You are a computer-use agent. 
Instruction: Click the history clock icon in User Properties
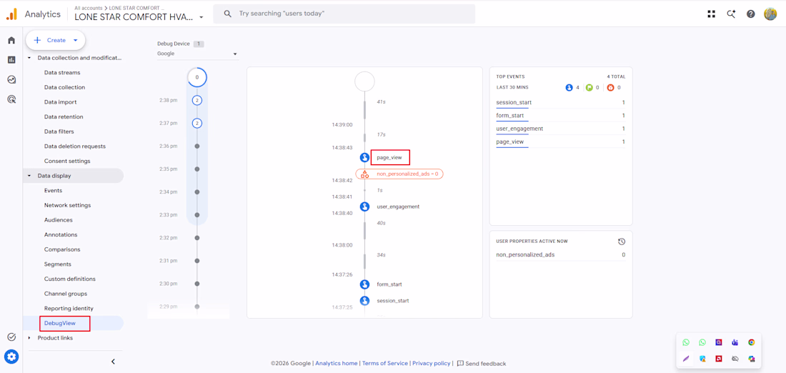coord(622,241)
